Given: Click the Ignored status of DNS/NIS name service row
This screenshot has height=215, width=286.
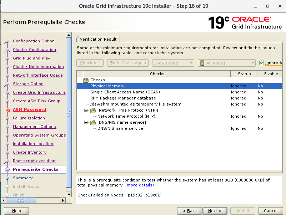Looking at the screenshot, I should click(239, 128).
